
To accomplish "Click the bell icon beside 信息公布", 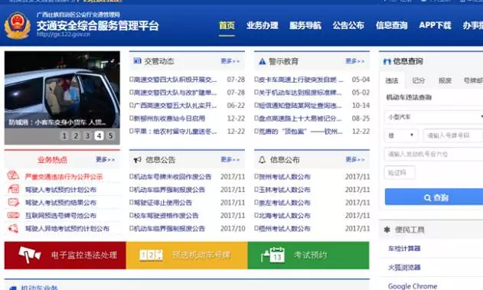I will pyautogui.click(x=262, y=160).
